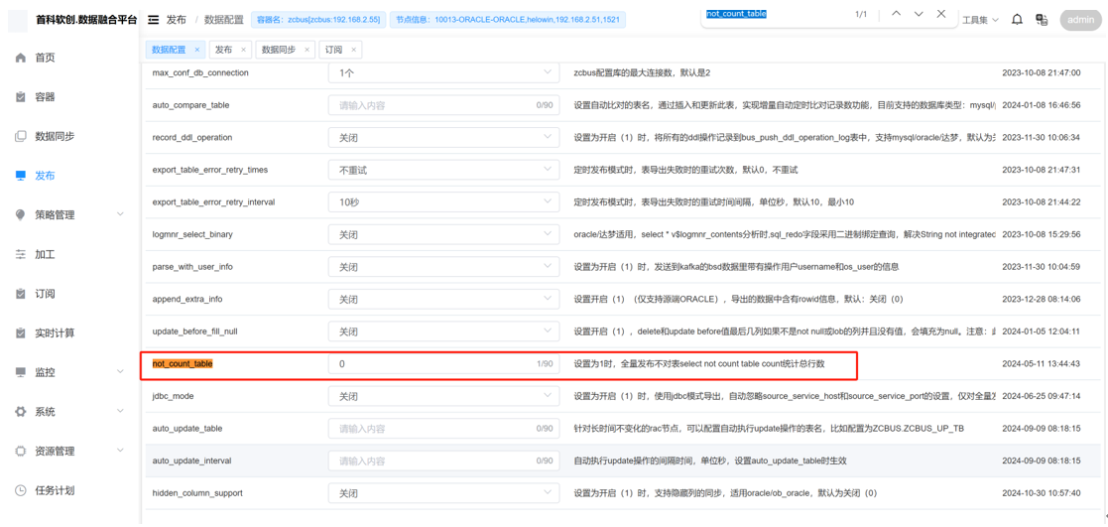The width and height of the screenshot is (1108, 527).
Task: Click the translate language icon
Action: pos(1042,20)
